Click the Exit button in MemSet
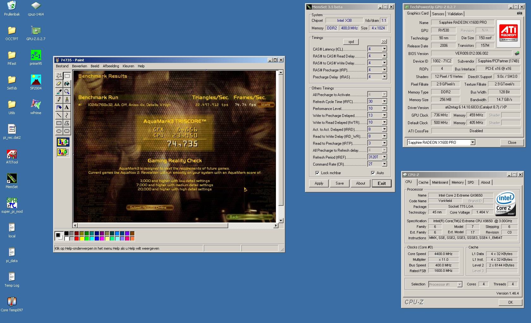This screenshot has height=323, width=531. [x=381, y=183]
